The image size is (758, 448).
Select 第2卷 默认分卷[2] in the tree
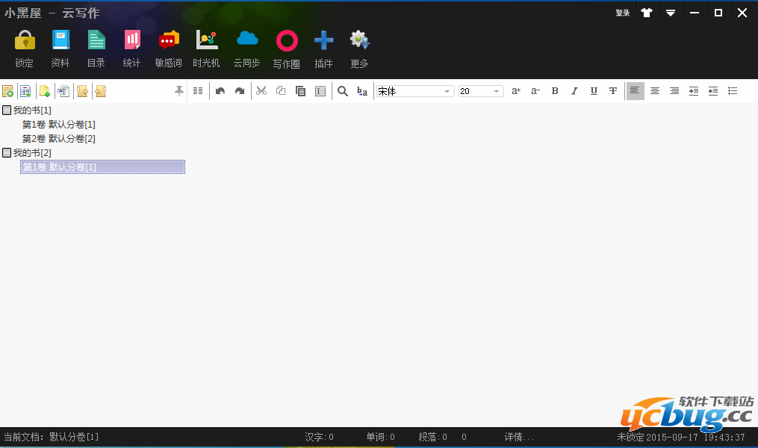[59, 139]
